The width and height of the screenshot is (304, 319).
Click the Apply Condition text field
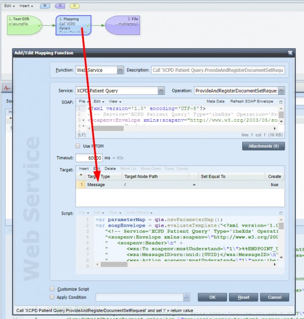point(140,297)
